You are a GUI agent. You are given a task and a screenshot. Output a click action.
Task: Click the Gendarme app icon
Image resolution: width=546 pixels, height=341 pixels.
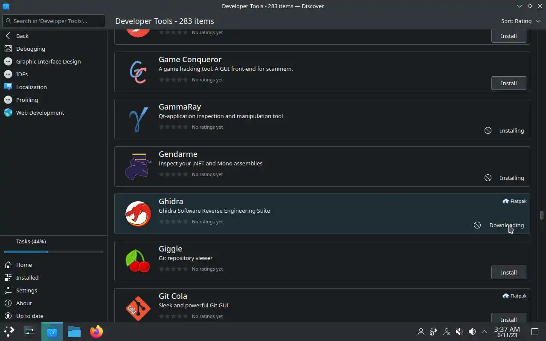(x=138, y=167)
